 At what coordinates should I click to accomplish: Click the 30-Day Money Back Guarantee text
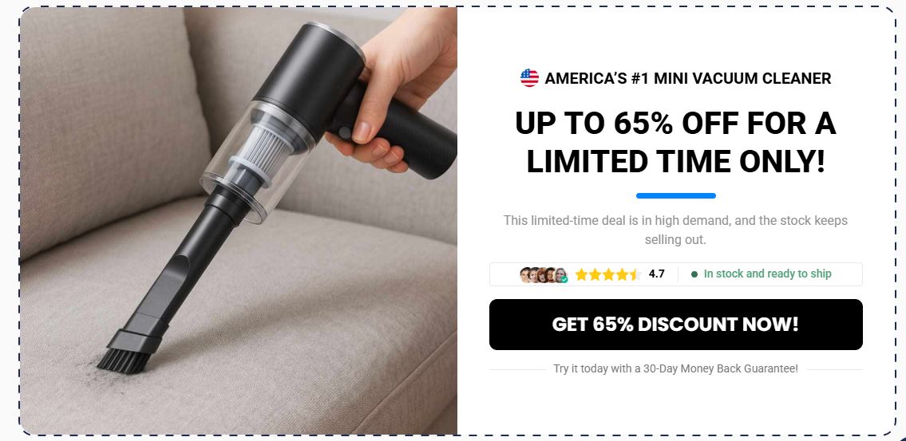click(x=721, y=368)
